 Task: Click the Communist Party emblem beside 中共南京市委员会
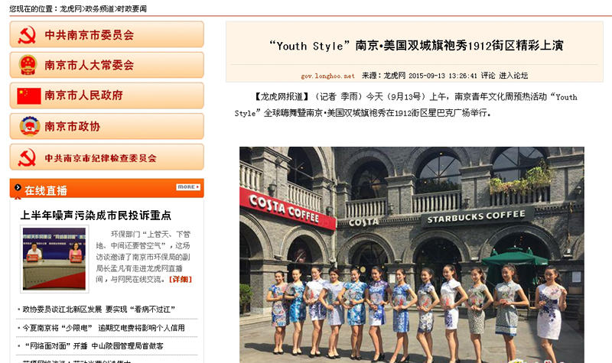tap(28, 34)
